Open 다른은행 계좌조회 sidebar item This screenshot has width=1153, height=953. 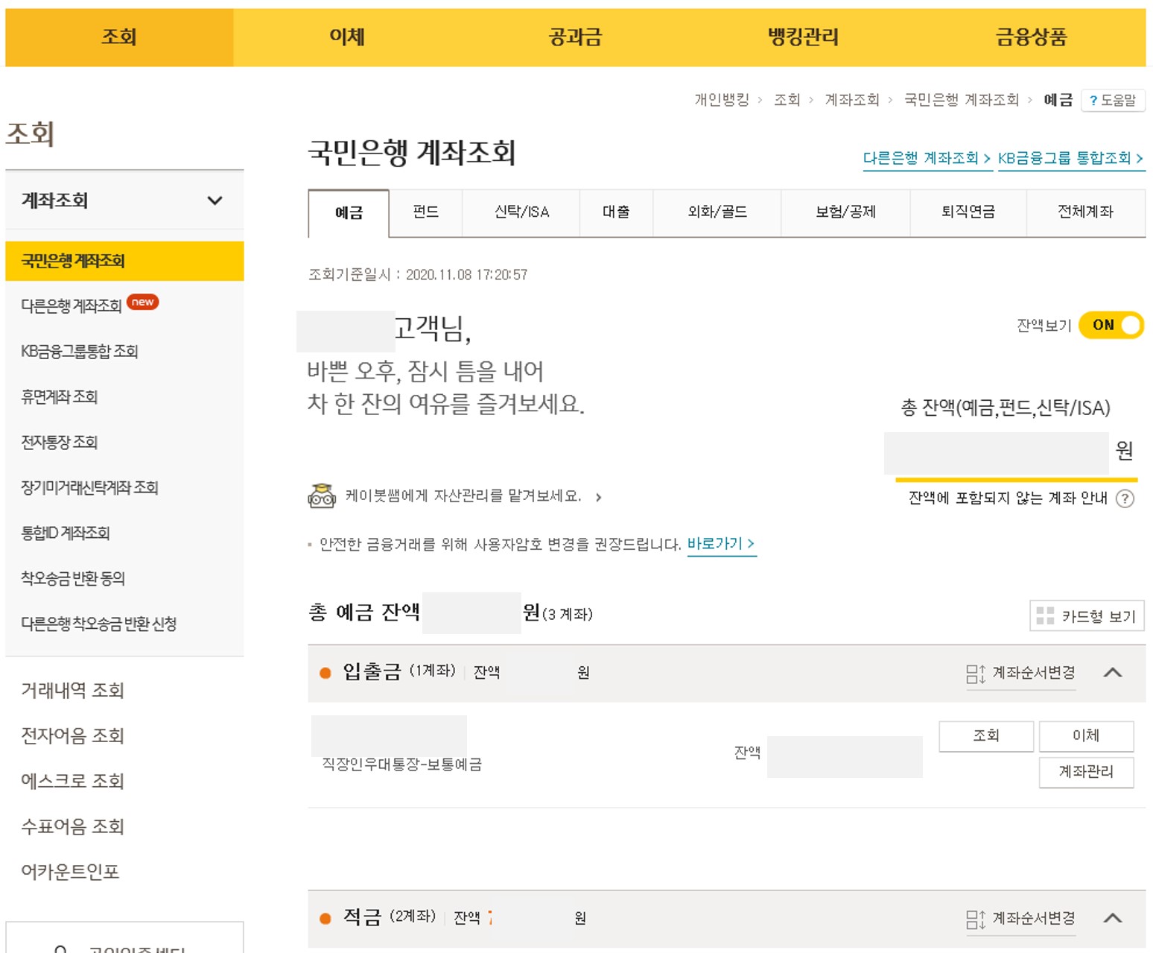[x=72, y=306]
